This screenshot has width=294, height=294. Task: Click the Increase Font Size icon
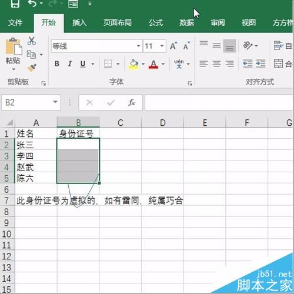tap(173, 46)
